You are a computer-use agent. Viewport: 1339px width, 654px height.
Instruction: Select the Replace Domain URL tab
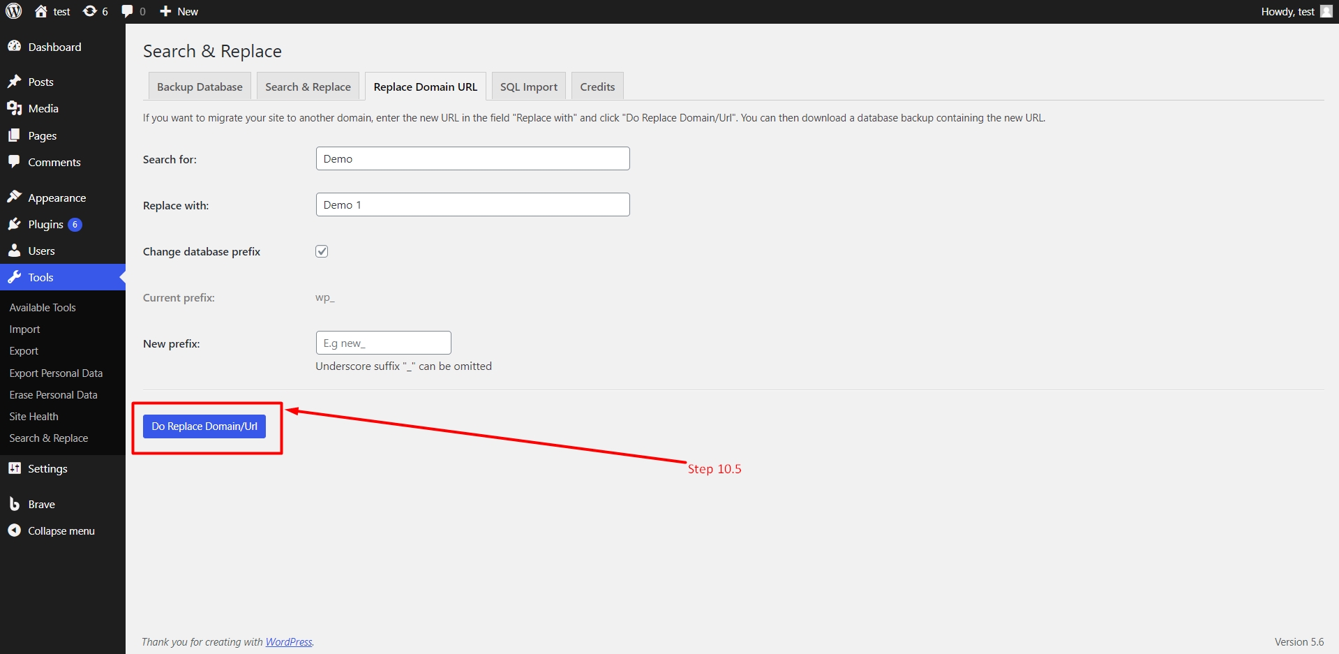(x=426, y=87)
